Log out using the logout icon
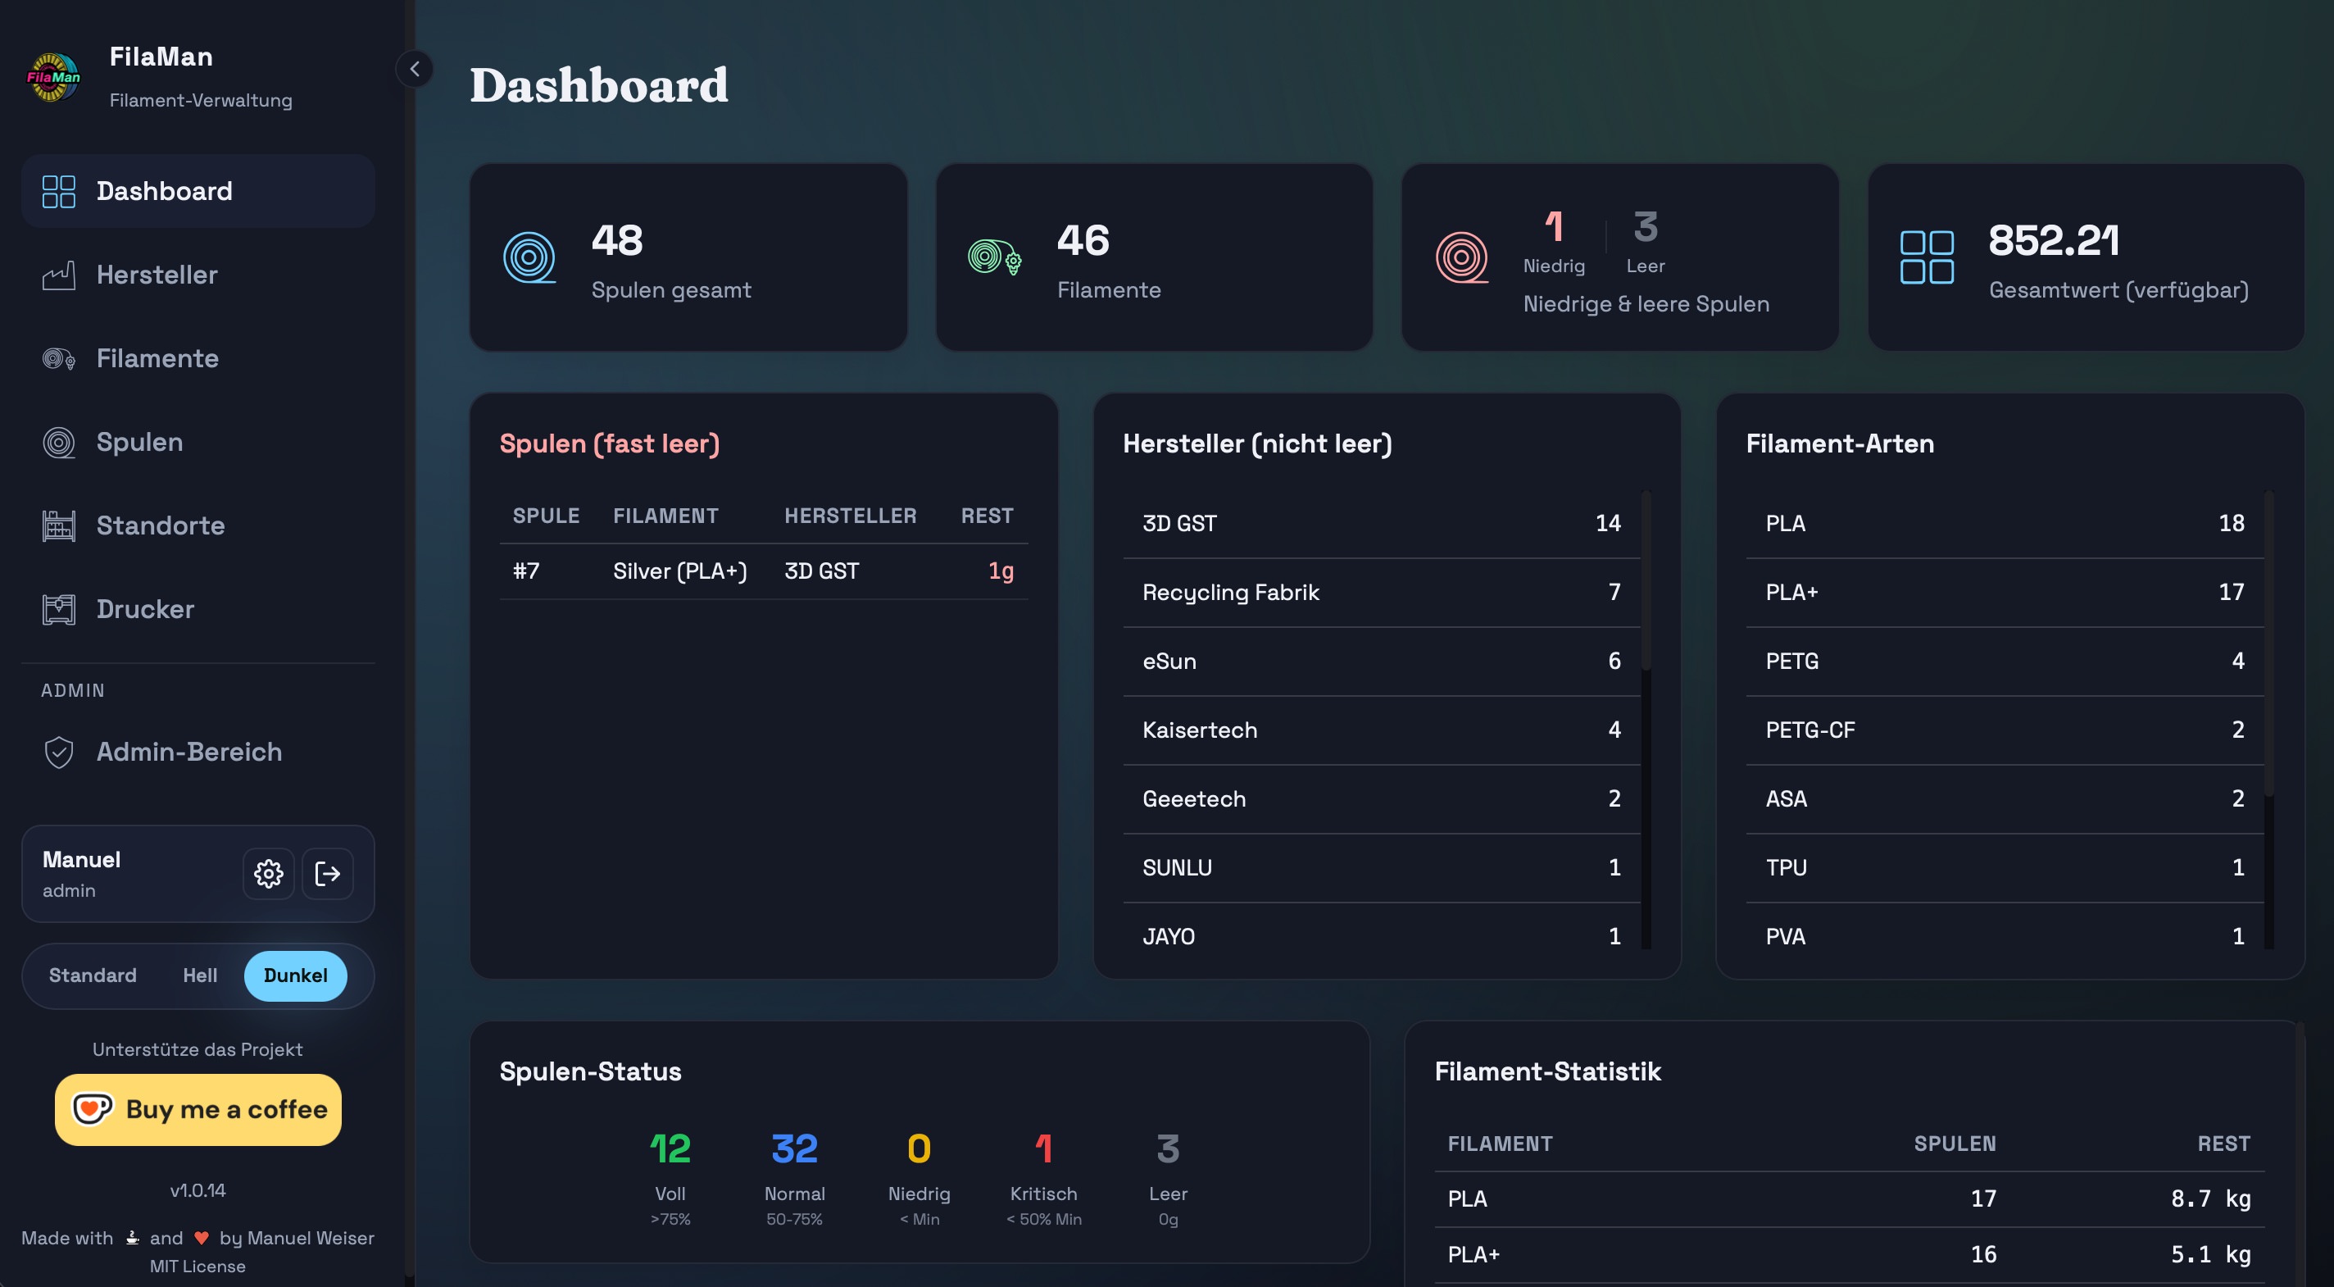This screenshot has width=2334, height=1287. (x=327, y=874)
